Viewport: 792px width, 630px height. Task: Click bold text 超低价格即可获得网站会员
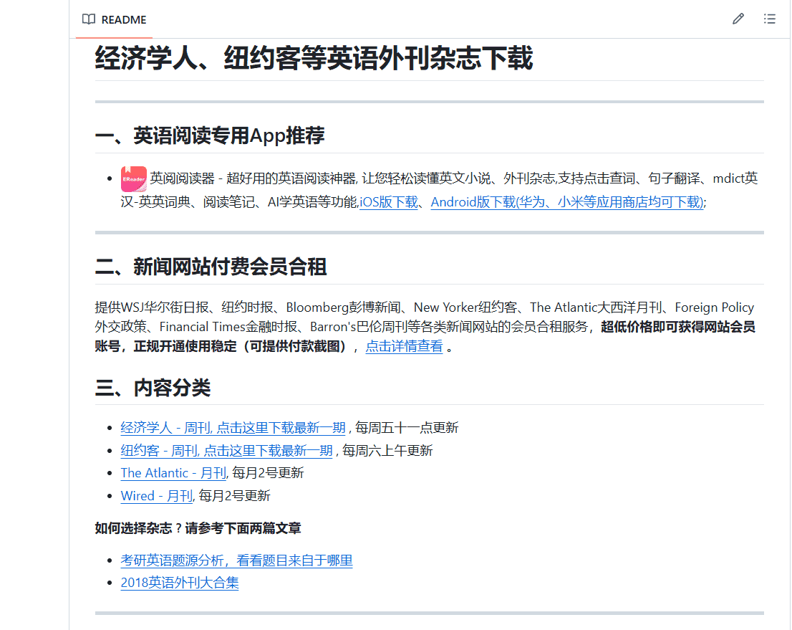[x=678, y=327]
